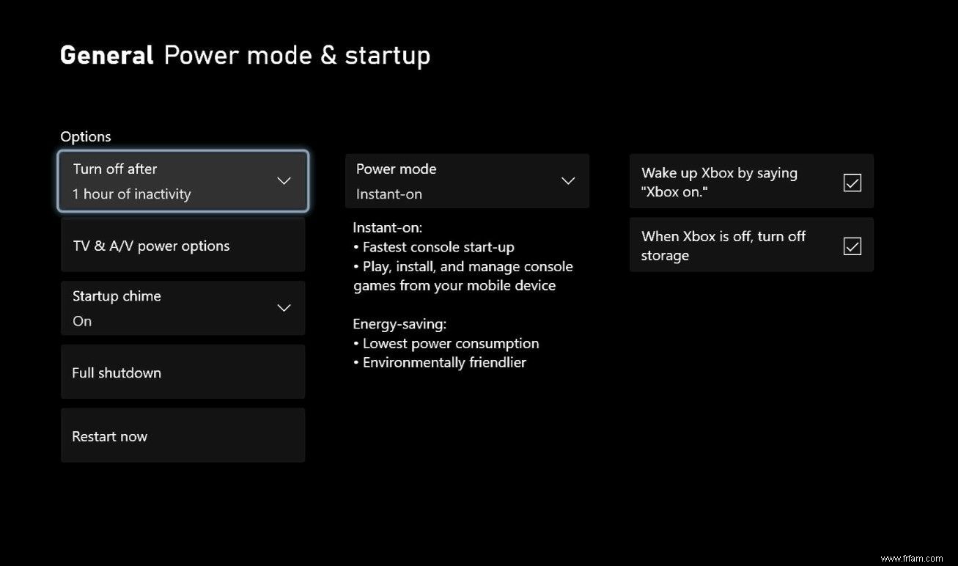The width and height of the screenshot is (958, 566).
Task: Open TV & A/V power options
Action: point(183,245)
